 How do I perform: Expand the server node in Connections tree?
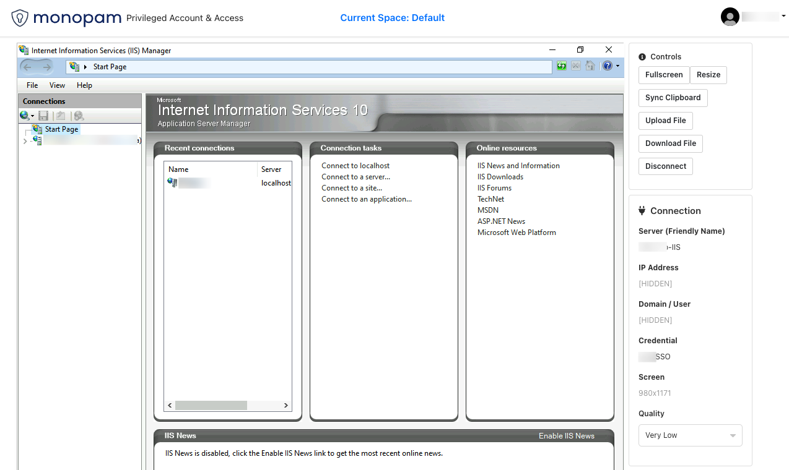pos(25,141)
